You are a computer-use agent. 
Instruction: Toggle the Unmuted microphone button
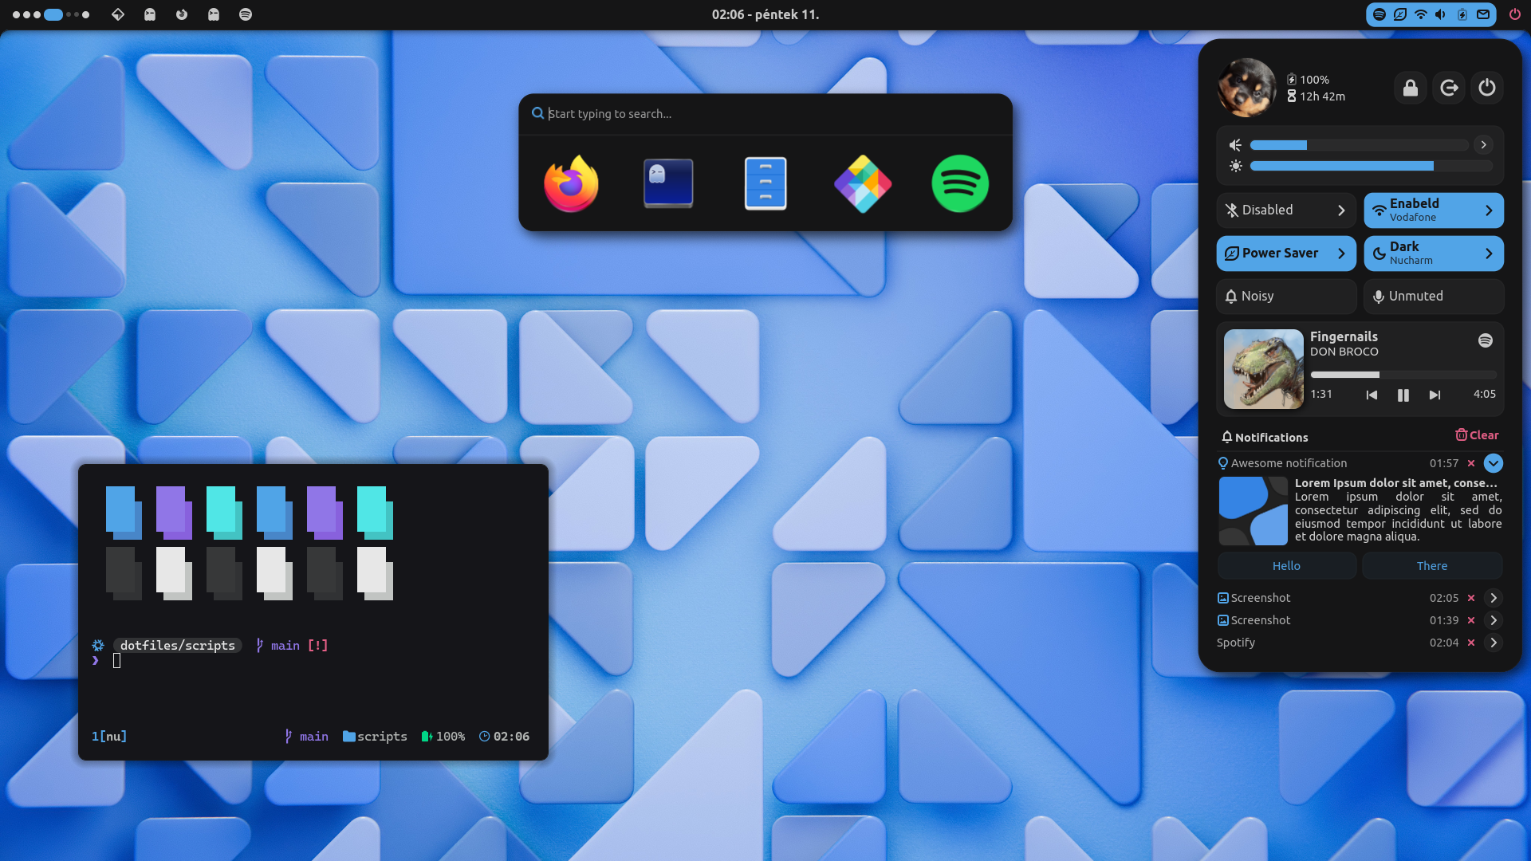[1433, 296]
